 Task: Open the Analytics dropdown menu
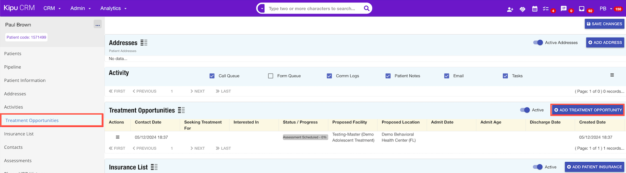[x=113, y=8]
